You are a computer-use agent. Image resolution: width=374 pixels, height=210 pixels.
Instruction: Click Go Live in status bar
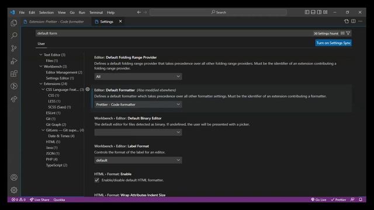pyautogui.click(x=318, y=199)
